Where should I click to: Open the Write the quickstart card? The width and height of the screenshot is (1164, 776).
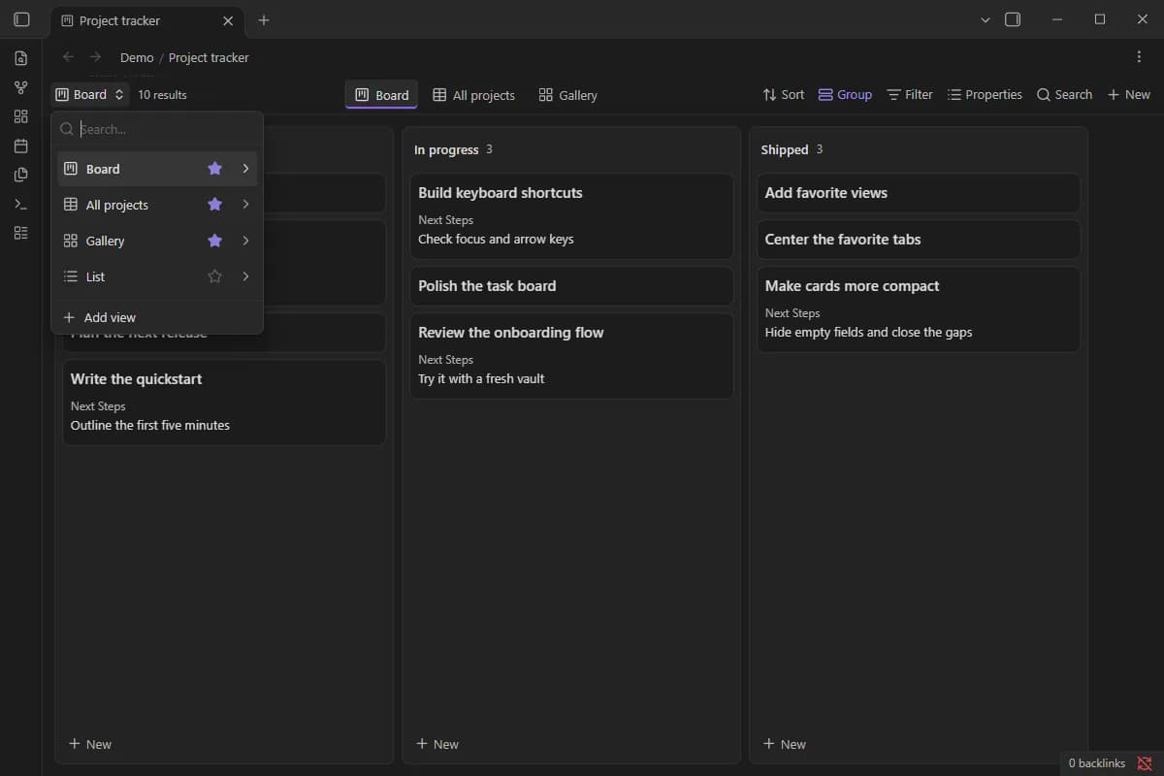pos(224,402)
